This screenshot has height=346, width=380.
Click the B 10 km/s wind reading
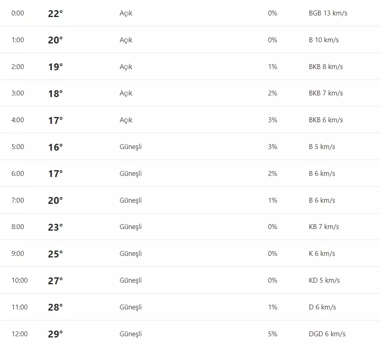click(324, 40)
